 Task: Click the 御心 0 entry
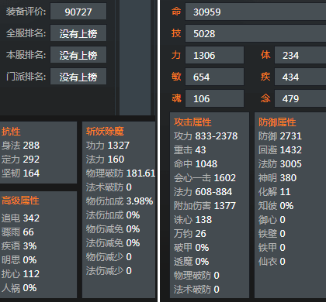(272, 220)
